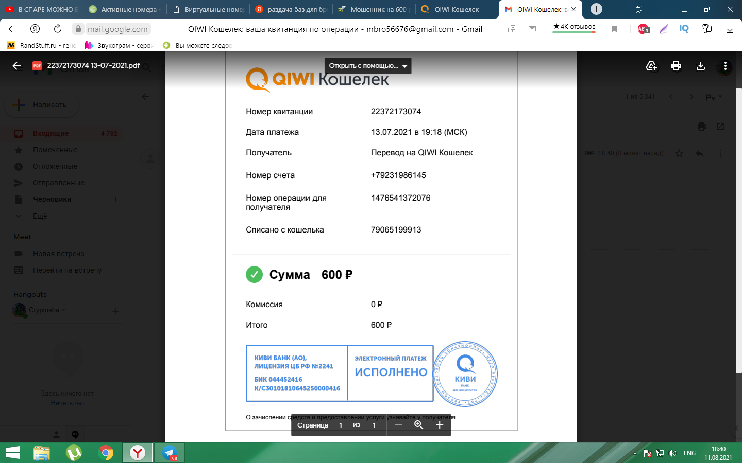Select account number +79231986145 text
The height and width of the screenshot is (463, 742).
click(x=398, y=175)
